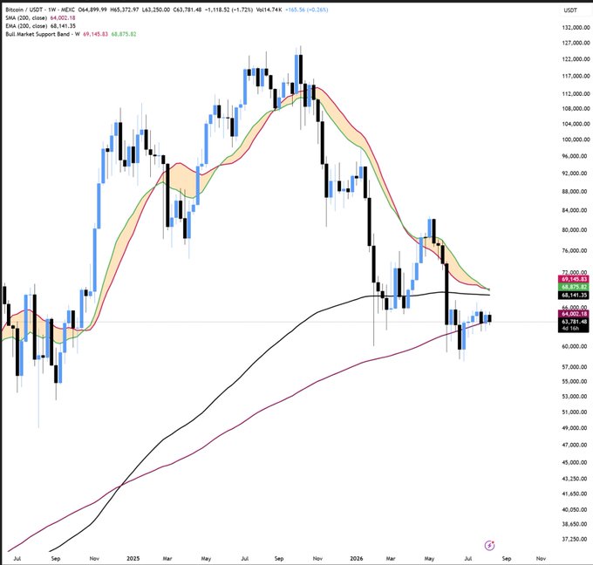
Task: Click the 64,002.18 SMA price tag
Action: pos(574,314)
